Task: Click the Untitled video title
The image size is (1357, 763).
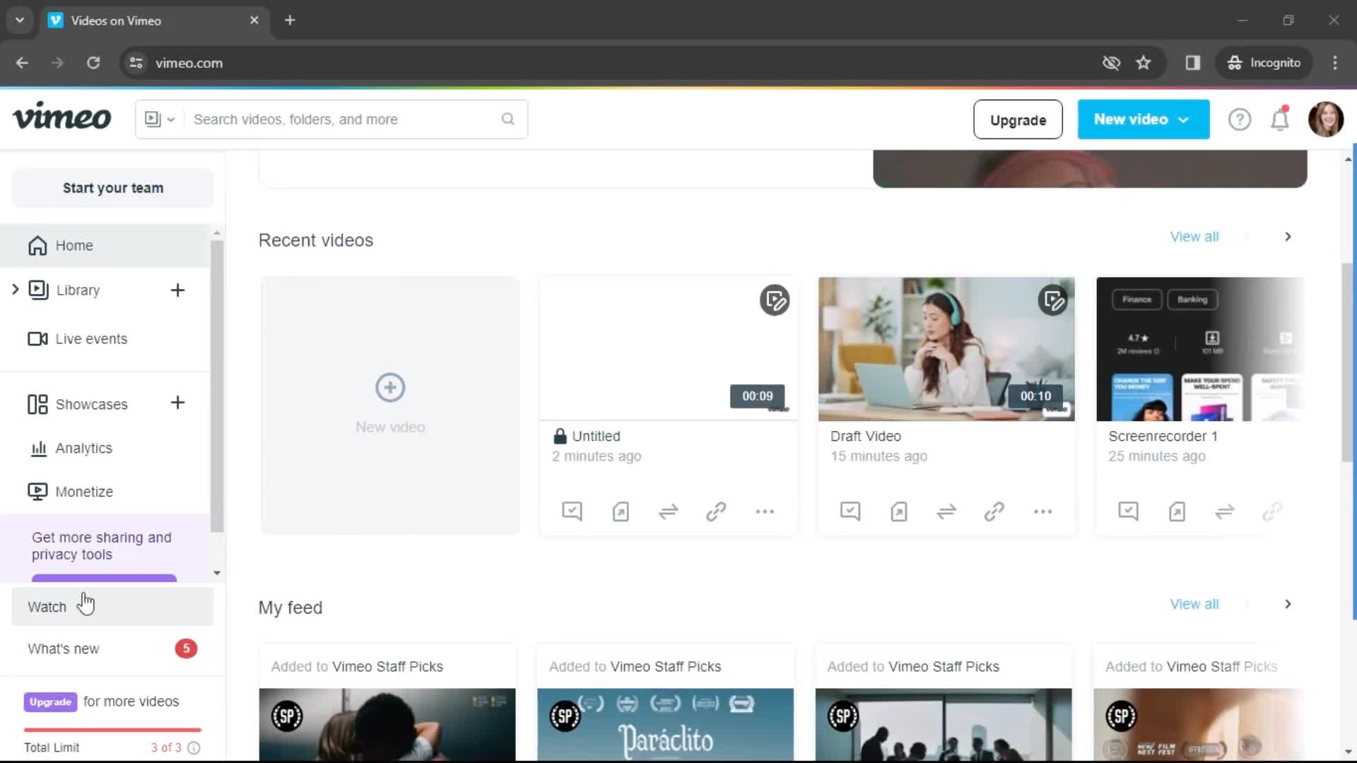Action: 596,437
